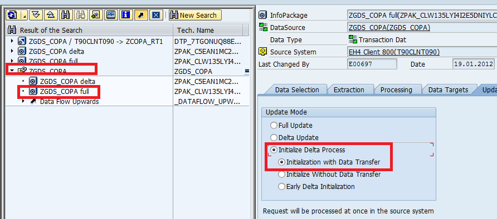The image size is (497, 219).
Task: Open the dropdown arrow next to Refresh icon
Action: 24,15
